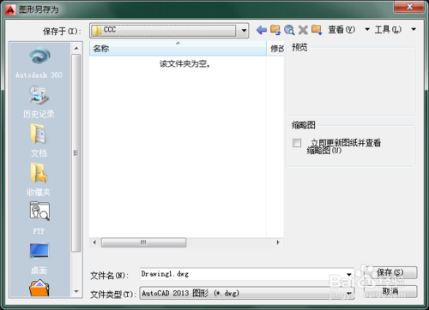Open the 收藏夹 favorites folder
Screen dimensions: 429x310
point(39,180)
